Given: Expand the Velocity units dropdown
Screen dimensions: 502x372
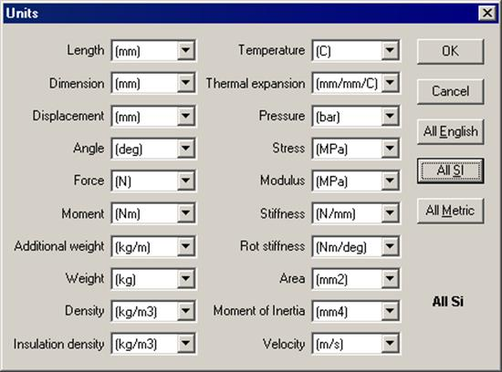Looking at the screenshot, I should click(390, 344).
